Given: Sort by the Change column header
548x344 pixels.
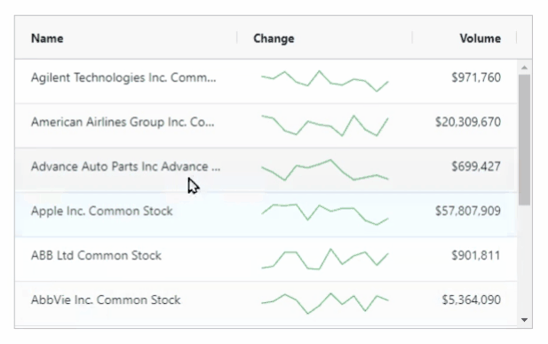Looking at the screenshot, I should [274, 38].
